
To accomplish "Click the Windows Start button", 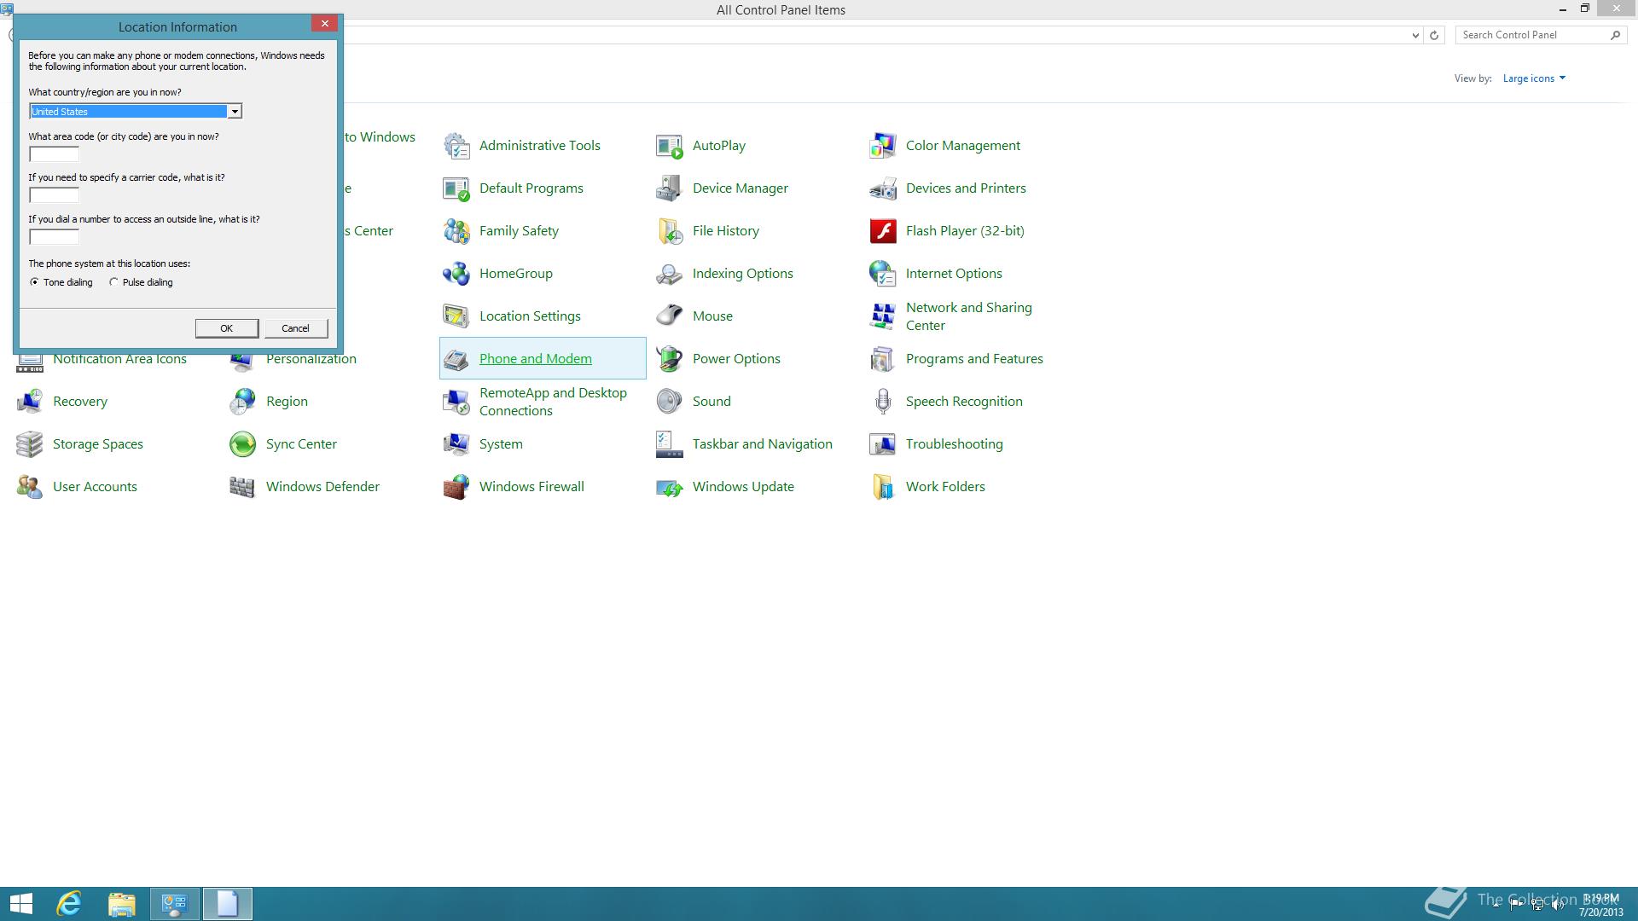I will (x=20, y=904).
